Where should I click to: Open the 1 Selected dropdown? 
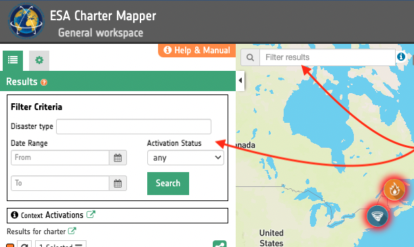[x=61, y=244]
